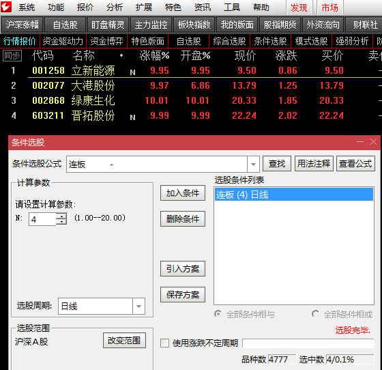Viewport: 382px width, 370px height.
Task: Select the 自选股 tab in second row
Action: coord(188,41)
